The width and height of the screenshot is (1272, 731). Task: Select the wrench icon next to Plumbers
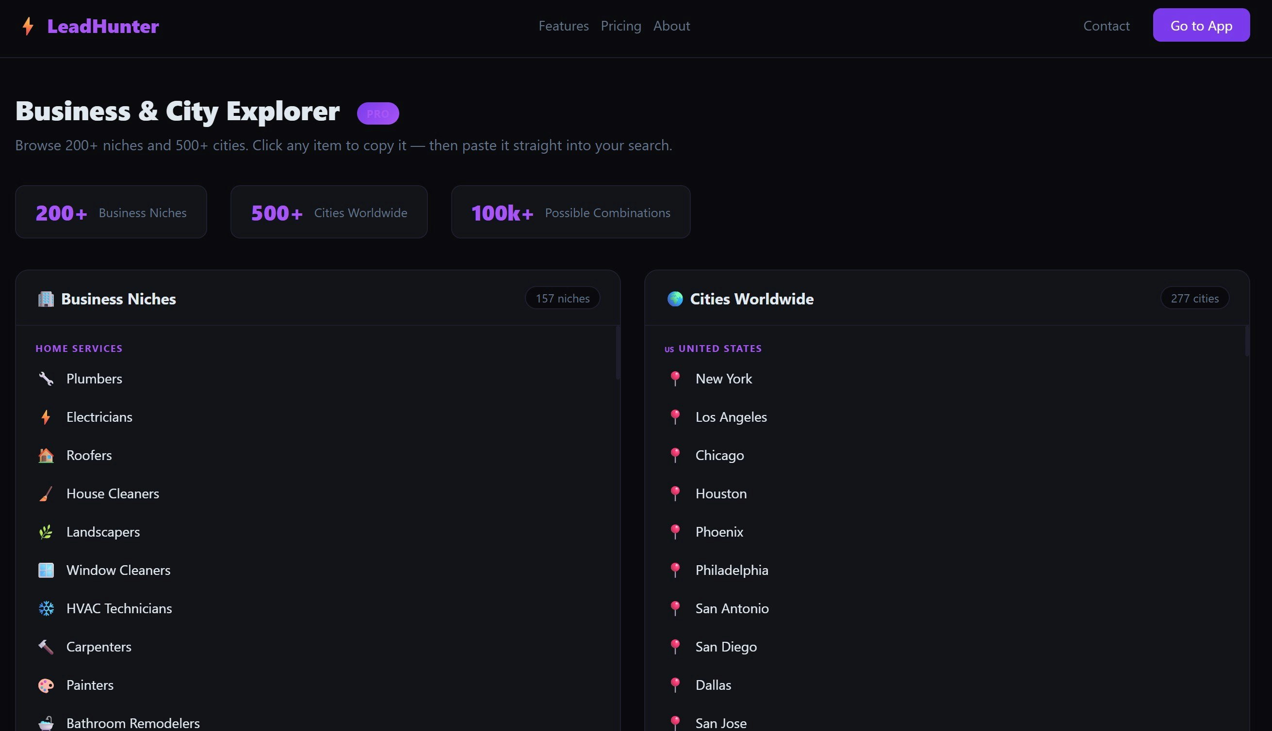46,379
